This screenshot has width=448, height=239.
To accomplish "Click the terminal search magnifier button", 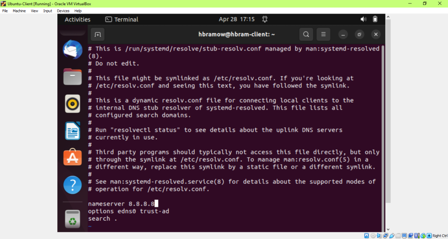I will (x=306, y=34).
